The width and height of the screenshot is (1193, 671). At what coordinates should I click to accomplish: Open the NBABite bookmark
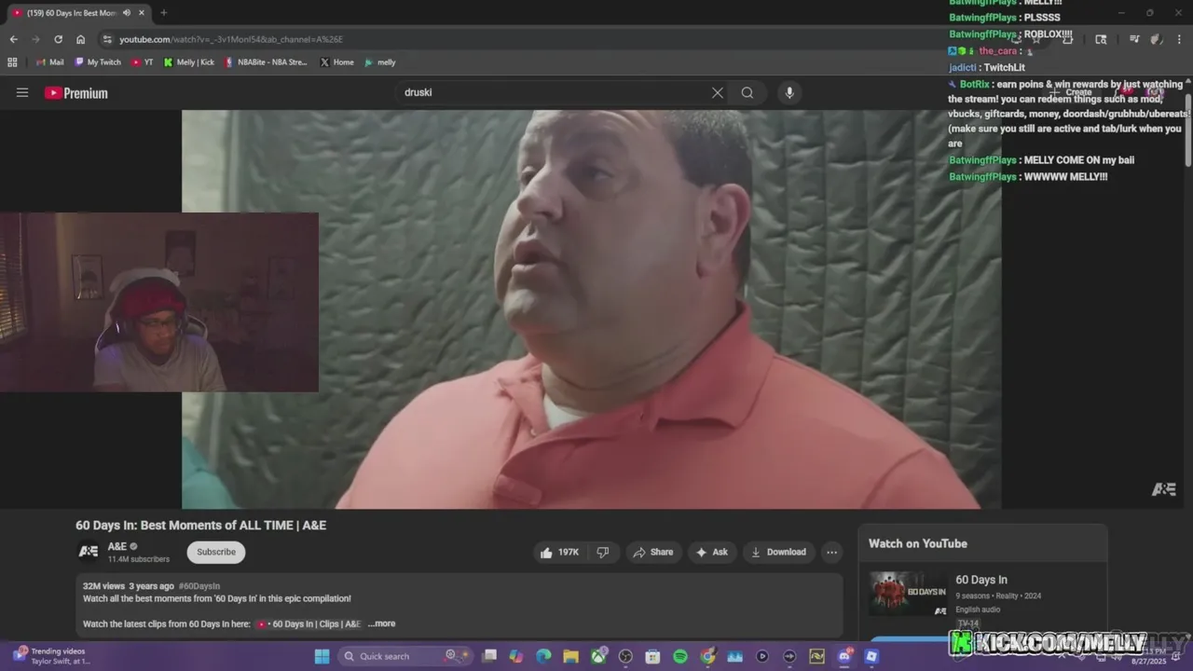coord(265,62)
